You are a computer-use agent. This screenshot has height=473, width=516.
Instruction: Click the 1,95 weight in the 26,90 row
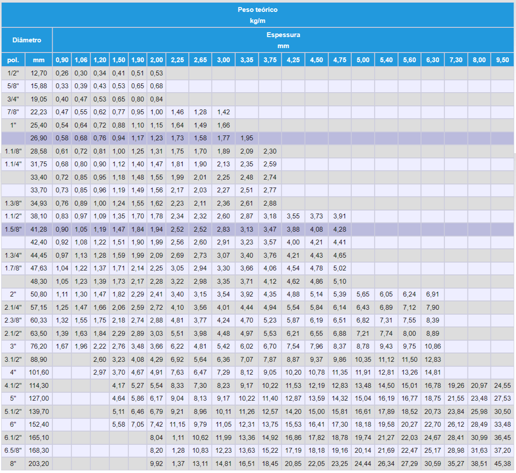pos(247,138)
